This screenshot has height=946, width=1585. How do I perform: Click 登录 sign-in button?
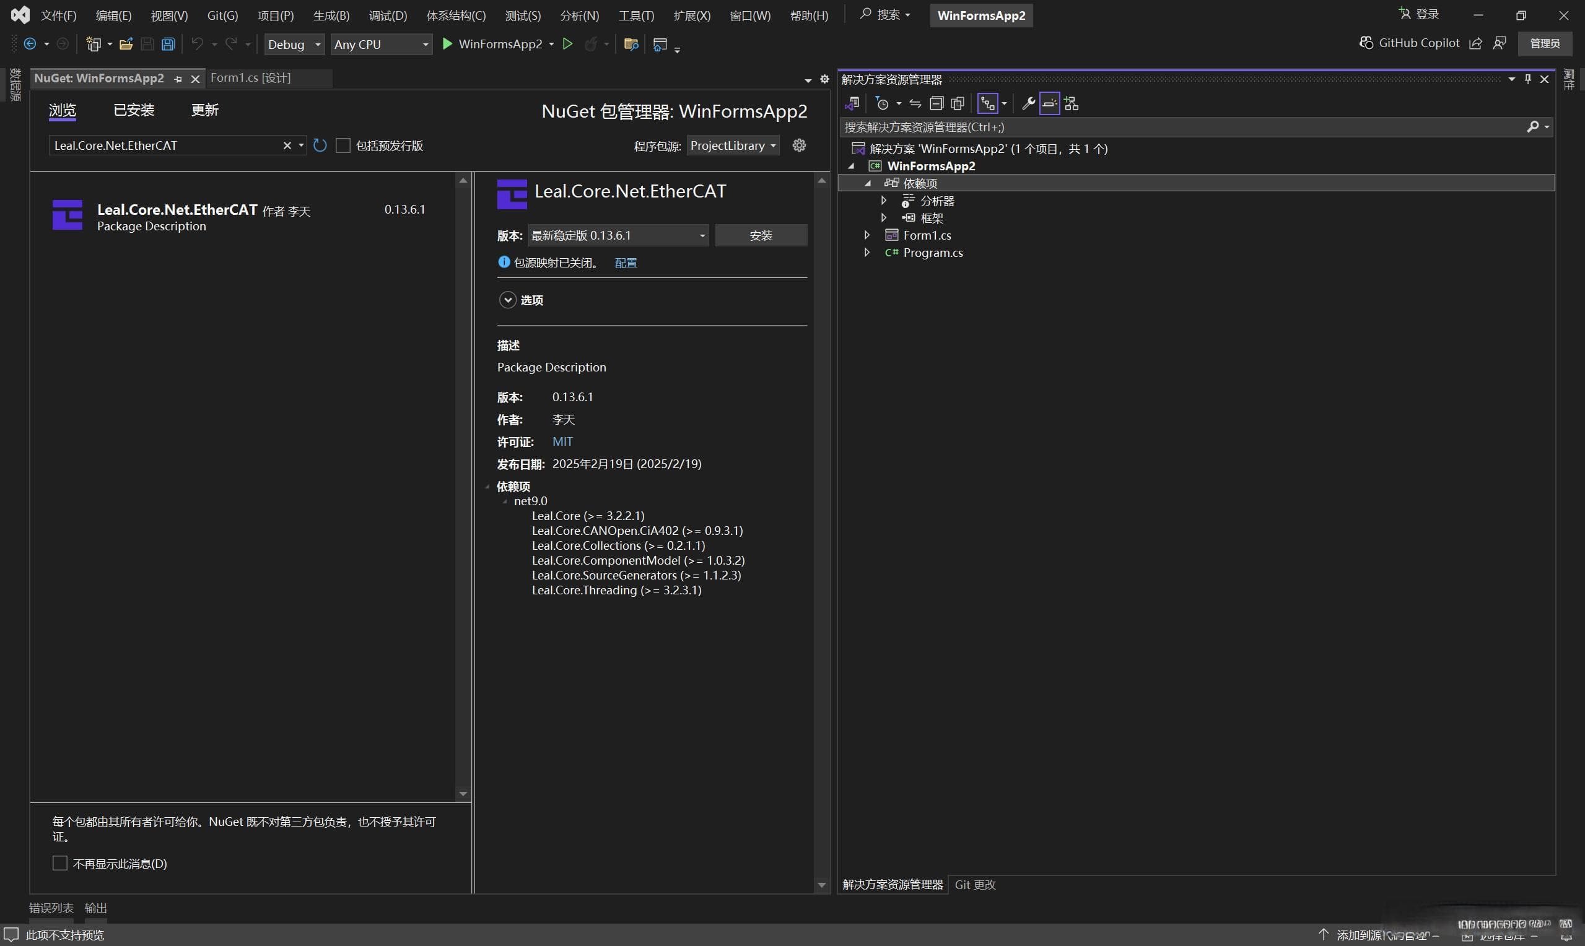[1419, 14]
